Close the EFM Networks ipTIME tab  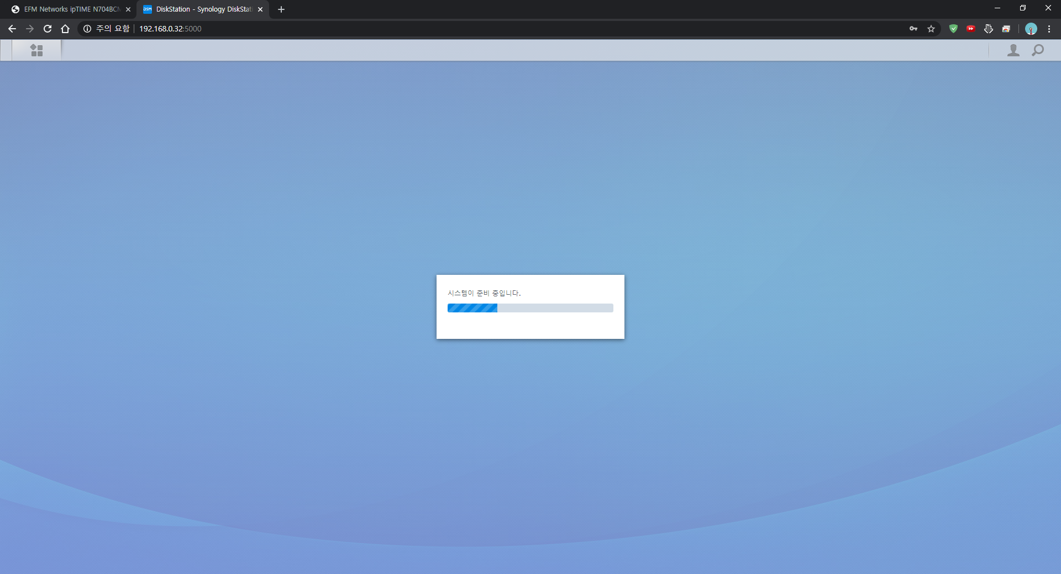[128, 9]
